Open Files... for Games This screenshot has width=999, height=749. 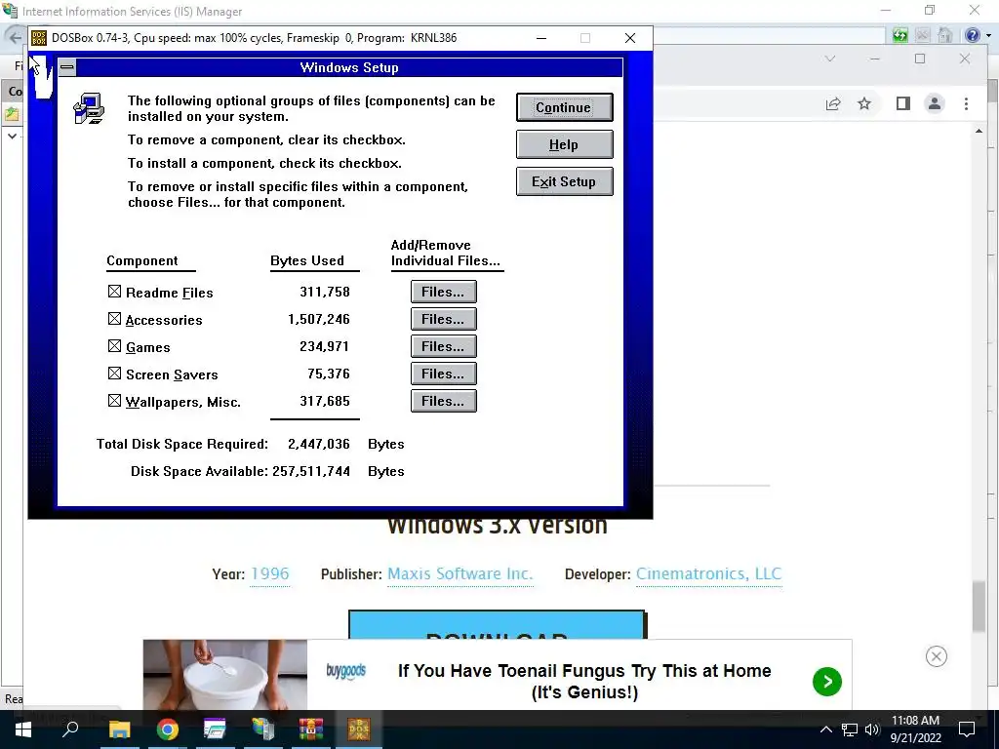click(444, 346)
